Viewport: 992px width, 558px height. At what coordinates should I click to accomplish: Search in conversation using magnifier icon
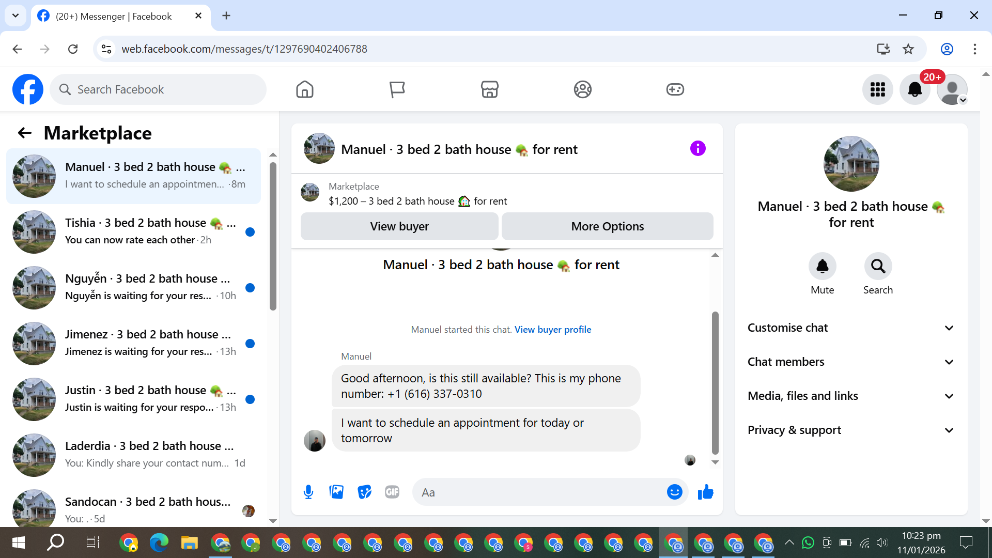point(878,266)
